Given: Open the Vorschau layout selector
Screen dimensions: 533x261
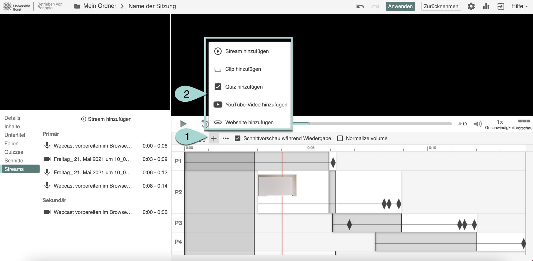Looking at the screenshot, I should 524,124.
